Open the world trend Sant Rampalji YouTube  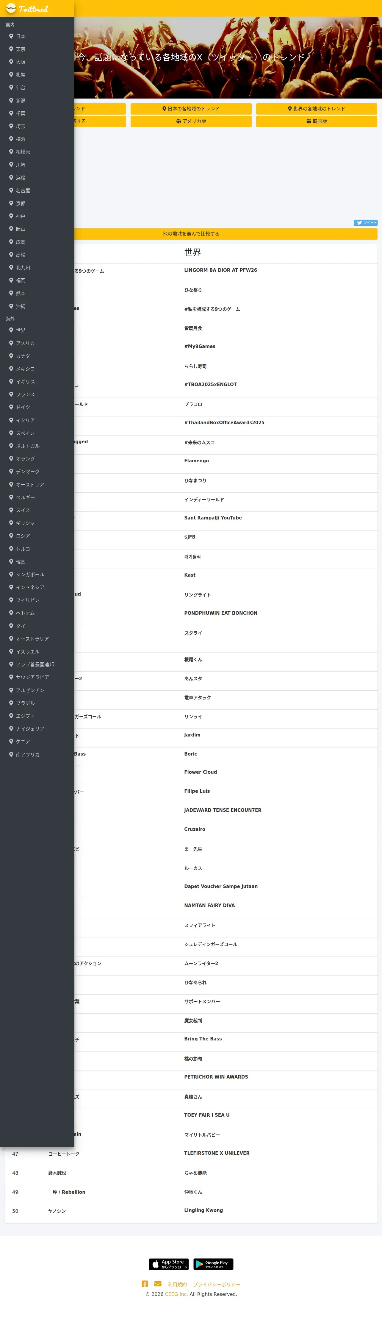[x=213, y=518]
